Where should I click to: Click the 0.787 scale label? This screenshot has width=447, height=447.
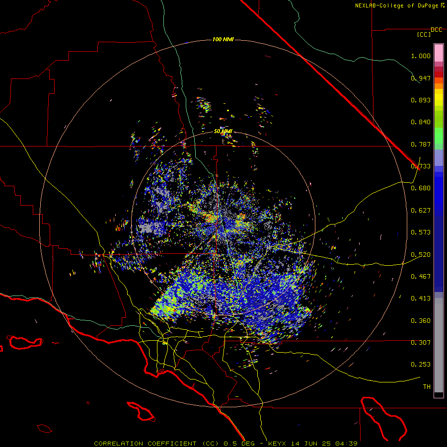(421, 144)
